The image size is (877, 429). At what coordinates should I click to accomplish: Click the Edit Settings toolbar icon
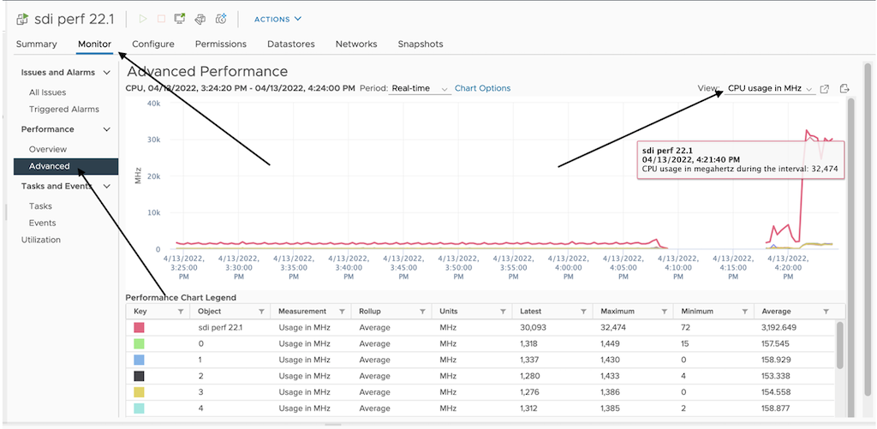click(x=200, y=18)
